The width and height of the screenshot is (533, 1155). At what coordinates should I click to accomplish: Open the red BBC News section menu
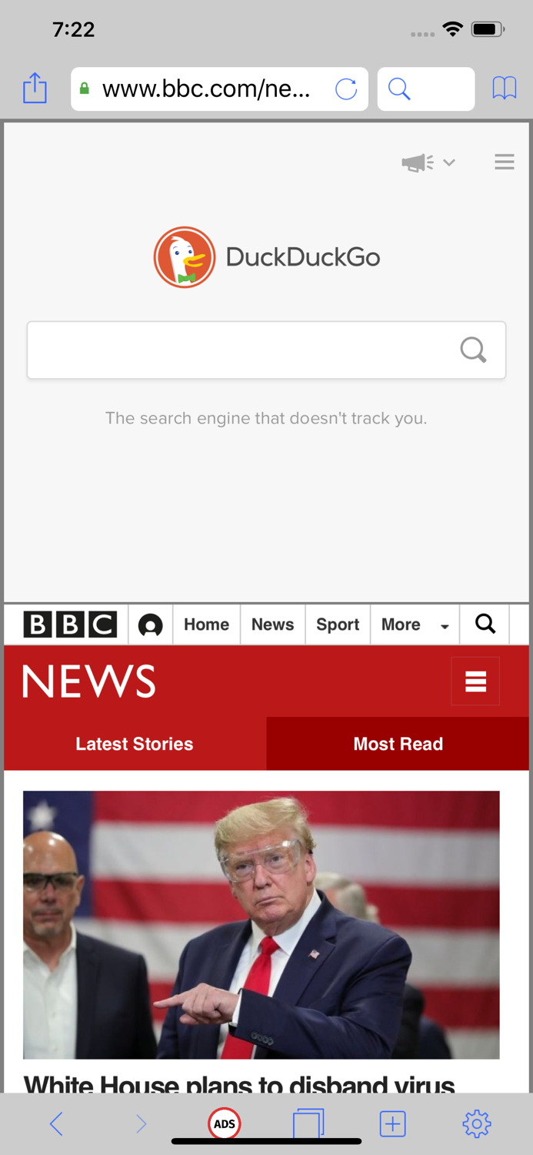coord(475,681)
